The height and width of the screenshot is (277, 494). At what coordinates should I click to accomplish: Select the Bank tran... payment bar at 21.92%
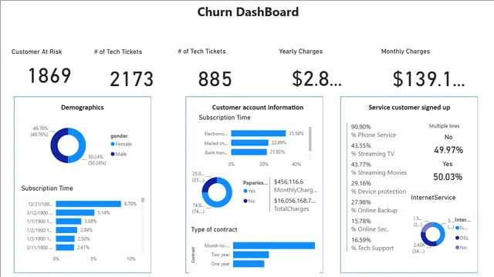pyautogui.click(x=249, y=152)
